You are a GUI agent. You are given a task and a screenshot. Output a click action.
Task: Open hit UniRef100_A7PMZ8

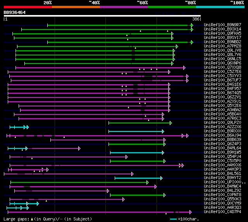point(222,46)
